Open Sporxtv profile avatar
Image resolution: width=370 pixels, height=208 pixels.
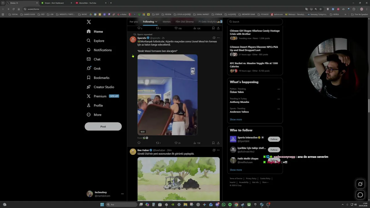point(133,40)
